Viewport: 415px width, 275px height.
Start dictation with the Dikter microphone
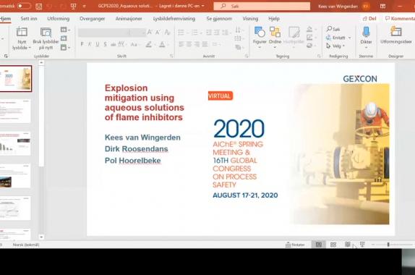tap(366, 33)
